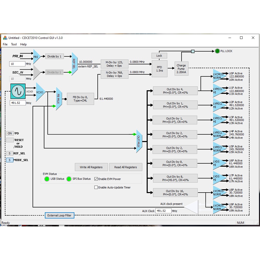Open the Charge Pump 2.20mA block
The image size is (260, 260).
tap(181, 69)
